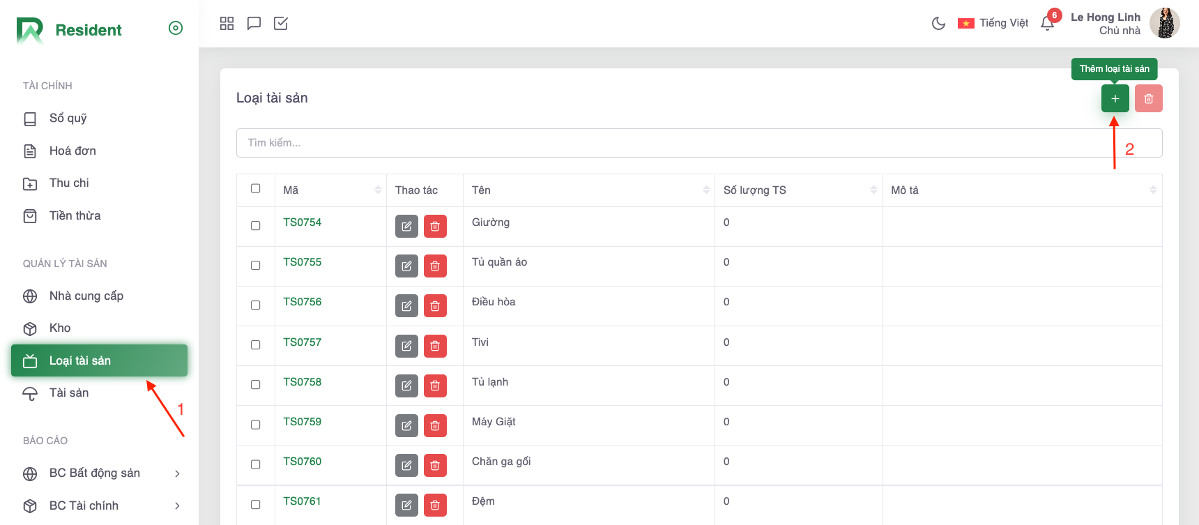The height and width of the screenshot is (525, 1199).
Task: Click the bulk delete trash icon in header
Action: 1148,98
